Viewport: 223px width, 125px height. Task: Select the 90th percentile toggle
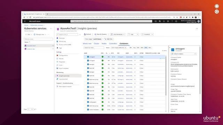(142, 48)
